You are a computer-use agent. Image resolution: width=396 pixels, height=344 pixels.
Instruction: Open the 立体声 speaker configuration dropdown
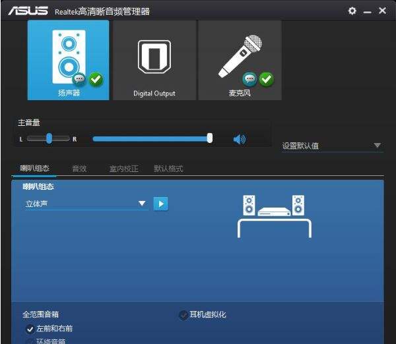[86, 204]
